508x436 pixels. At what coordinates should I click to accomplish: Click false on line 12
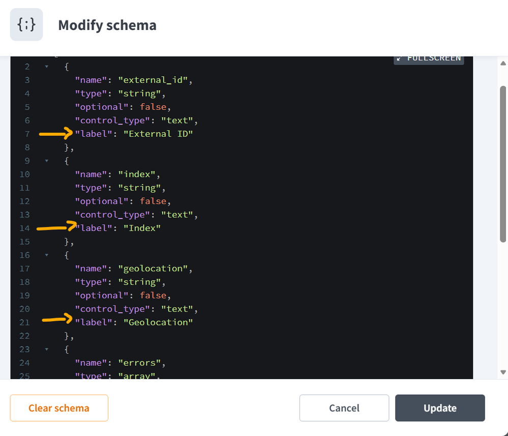click(x=153, y=201)
